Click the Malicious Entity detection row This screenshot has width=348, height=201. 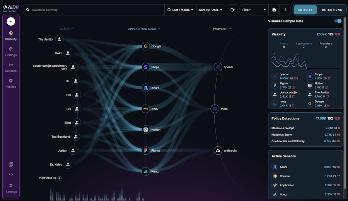(x=305, y=135)
